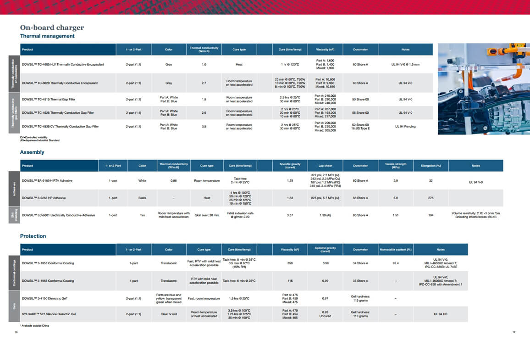
Task: Click the viscosity value "350"
Action: [x=290, y=263]
